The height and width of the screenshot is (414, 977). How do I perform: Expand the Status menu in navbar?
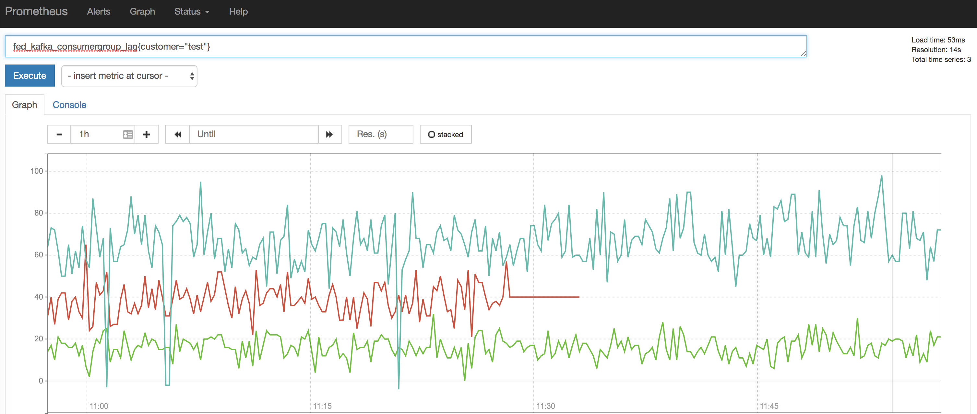click(192, 11)
